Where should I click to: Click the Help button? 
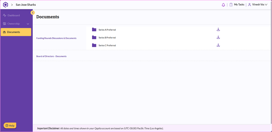(10, 126)
